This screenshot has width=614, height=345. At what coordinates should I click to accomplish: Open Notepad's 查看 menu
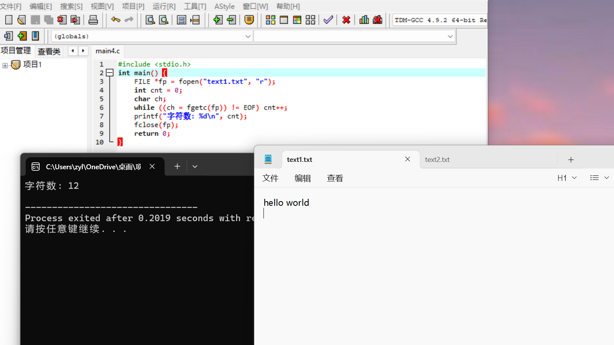coord(335,178)
